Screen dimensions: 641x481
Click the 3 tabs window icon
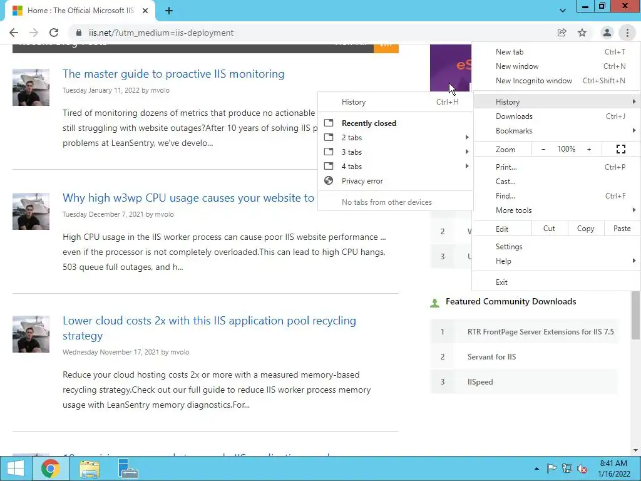329,152
